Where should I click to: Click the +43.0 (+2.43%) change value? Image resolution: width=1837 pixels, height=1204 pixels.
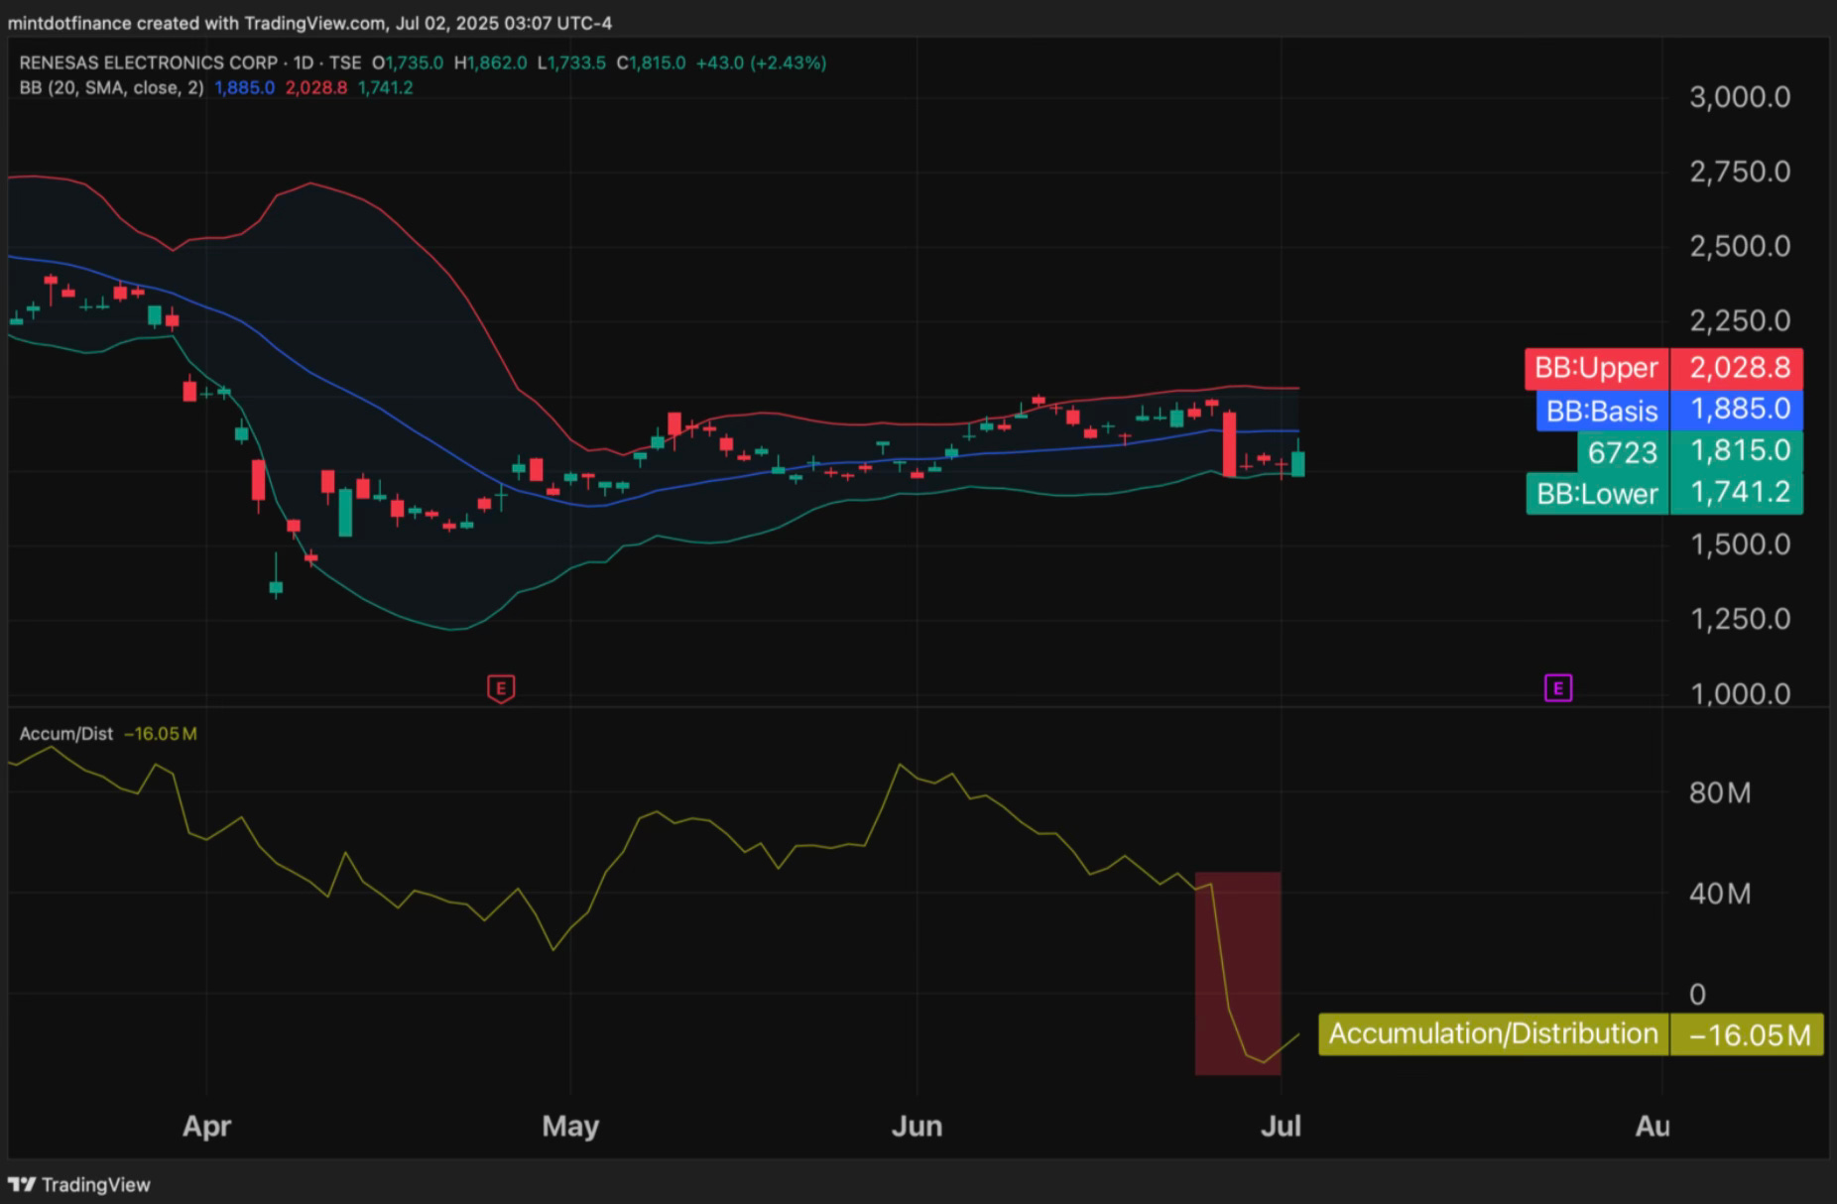761,62
